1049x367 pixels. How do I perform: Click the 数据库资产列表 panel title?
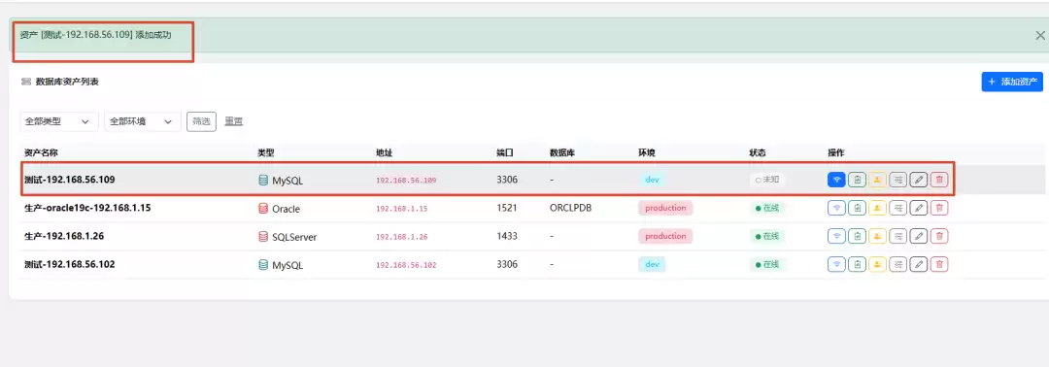67,82
